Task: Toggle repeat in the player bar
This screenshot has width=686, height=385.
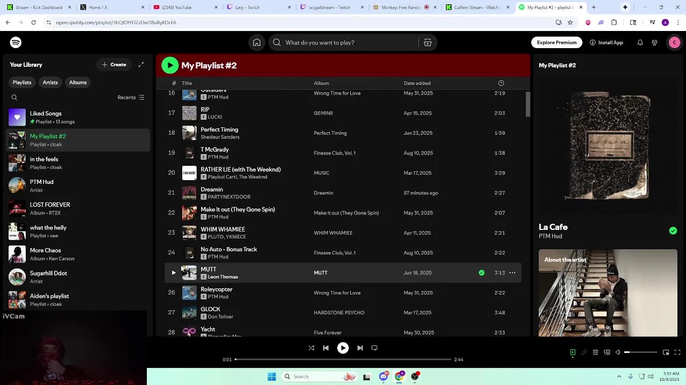Action: click(x=375, y=348)
